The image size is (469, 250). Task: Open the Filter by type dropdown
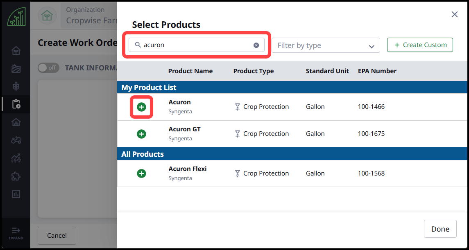326,45
